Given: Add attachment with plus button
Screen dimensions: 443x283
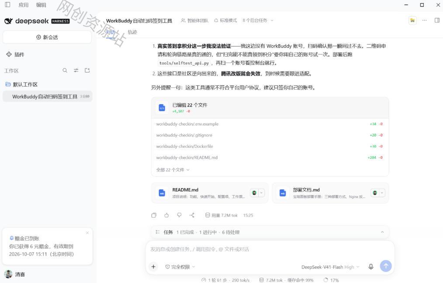Looking at the screenshot, I should click(153, 266).
